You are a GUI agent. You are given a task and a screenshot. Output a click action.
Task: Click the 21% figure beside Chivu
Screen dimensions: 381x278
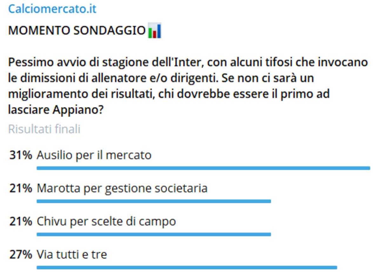click(x=21, y=221)
